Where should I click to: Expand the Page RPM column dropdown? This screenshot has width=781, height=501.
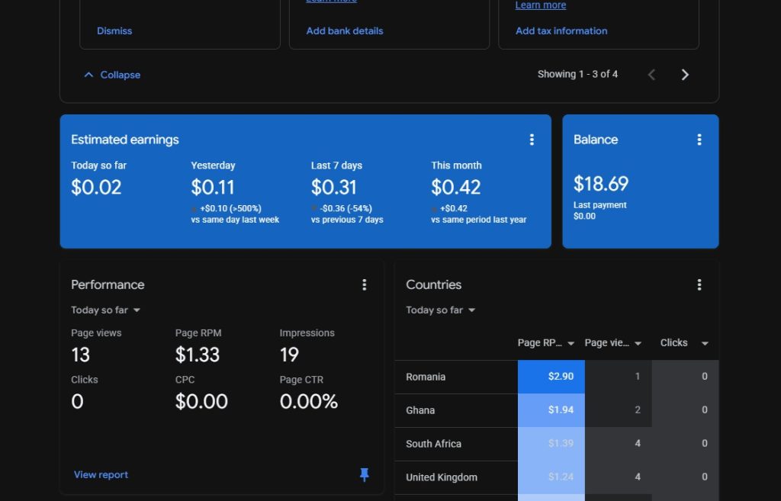coord(570,344)
